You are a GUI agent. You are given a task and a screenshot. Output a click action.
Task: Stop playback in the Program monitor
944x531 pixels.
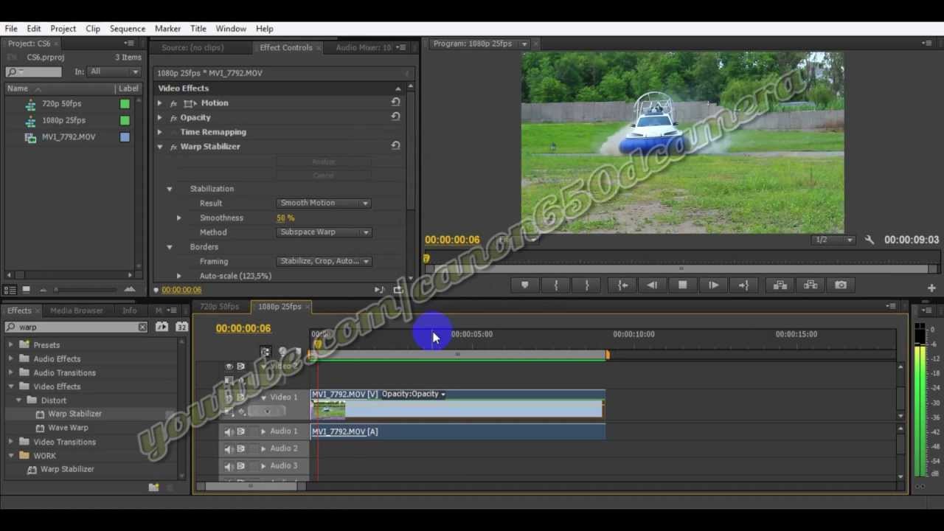[682, 285]
